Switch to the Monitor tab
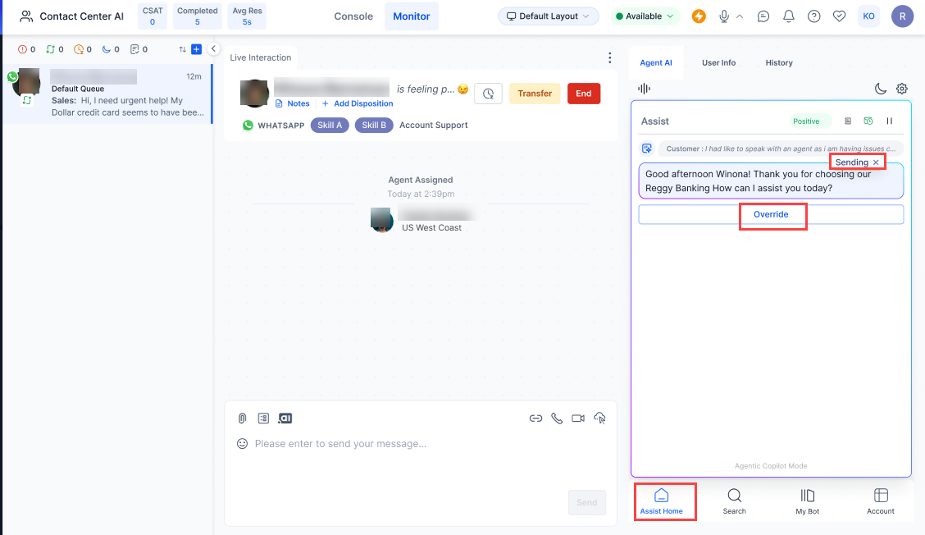Image resolution: width=925 pixels, height=535 pixels. click(x=412, y=16)
